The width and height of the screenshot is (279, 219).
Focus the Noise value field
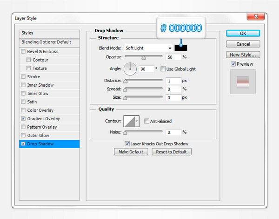coord(173,132)
